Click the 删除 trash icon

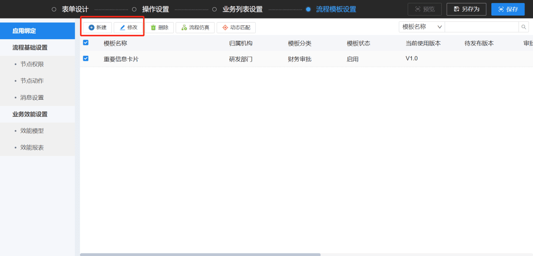click(154, 27)
